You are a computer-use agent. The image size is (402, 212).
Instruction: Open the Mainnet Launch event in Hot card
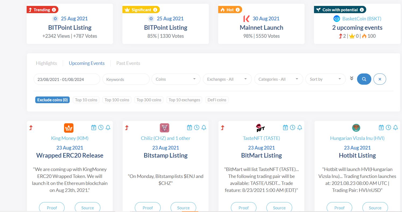pyautogui.click(x=261, y=28)
